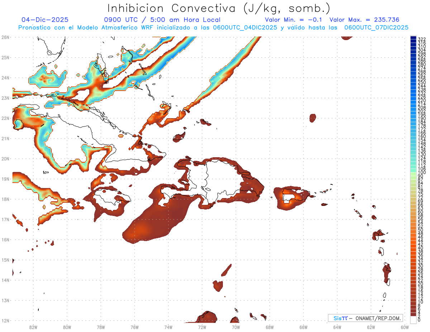Image resolution: width=430 pixels, height=332 pixels.
Task: Click the colorbar value label 322
Action: click(422, 39)
